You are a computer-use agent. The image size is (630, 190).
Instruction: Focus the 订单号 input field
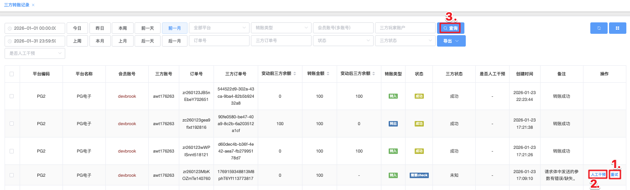tap(219, 41)
